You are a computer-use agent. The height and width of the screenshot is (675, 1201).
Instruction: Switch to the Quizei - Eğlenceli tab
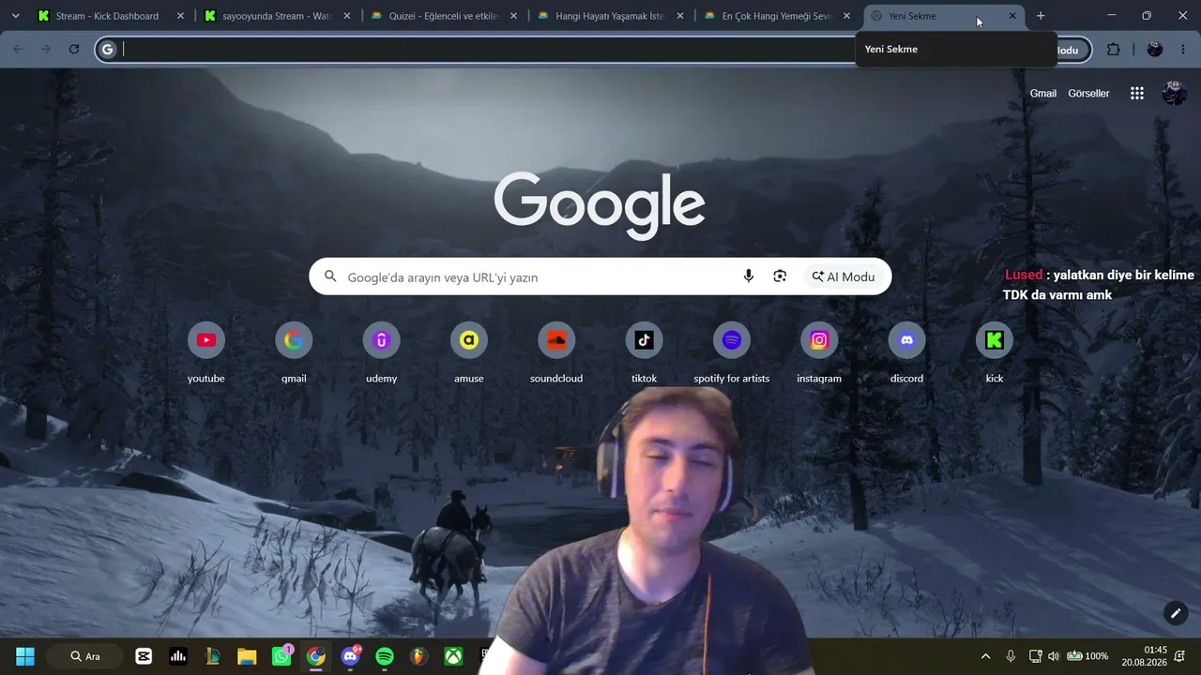(444, 16)
